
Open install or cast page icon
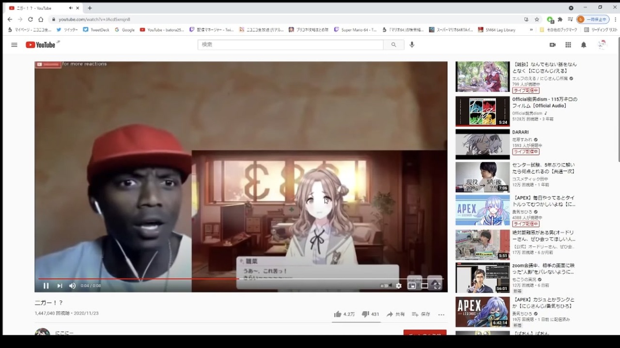(526, 19)
